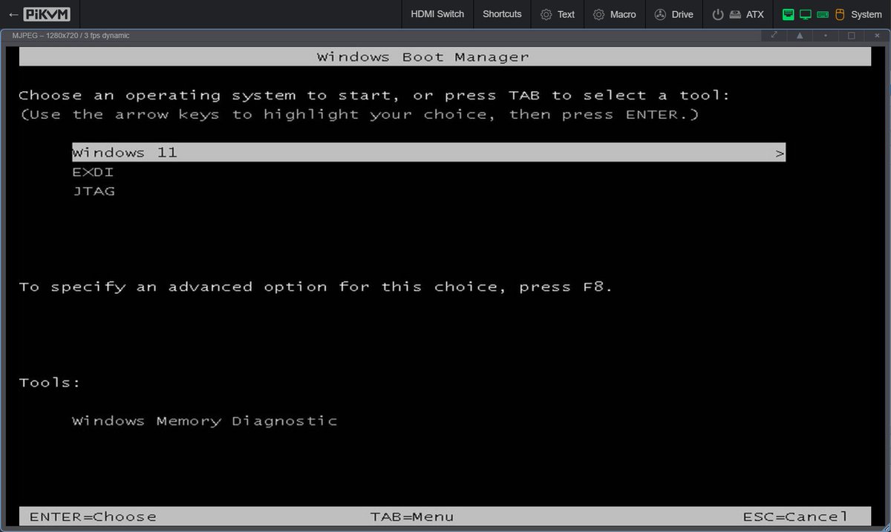
Task: Click the arrow at end of Windows 11 row
Action: (780, 154)
